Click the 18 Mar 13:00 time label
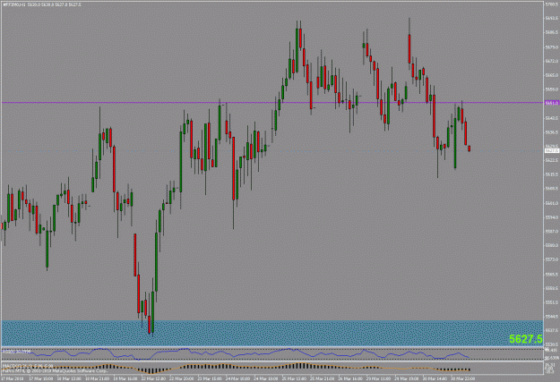The height and width of the screenshot is (382, 560). [69, 378]
